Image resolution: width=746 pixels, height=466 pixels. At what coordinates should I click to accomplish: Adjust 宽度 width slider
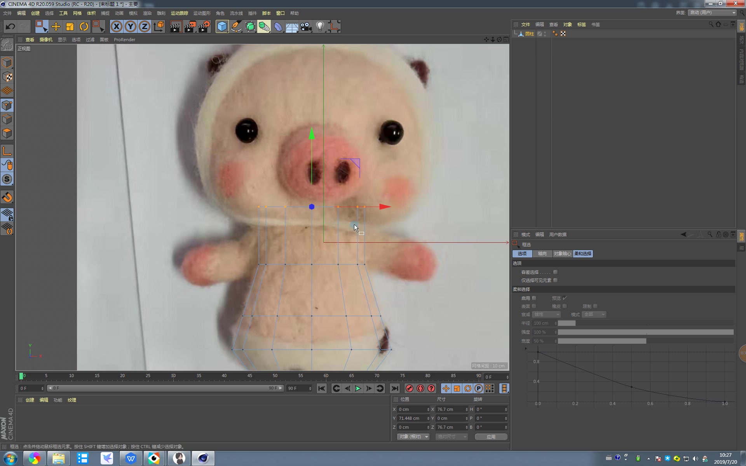click(645, 341)
